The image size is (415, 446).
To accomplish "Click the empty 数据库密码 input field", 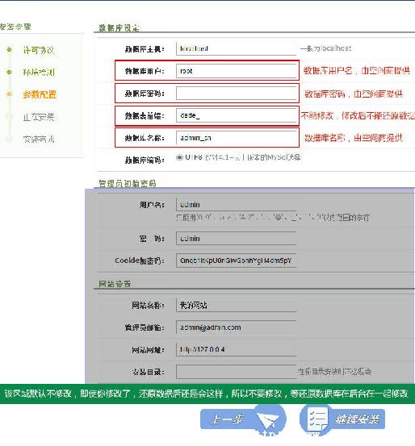I will (236, 94).
